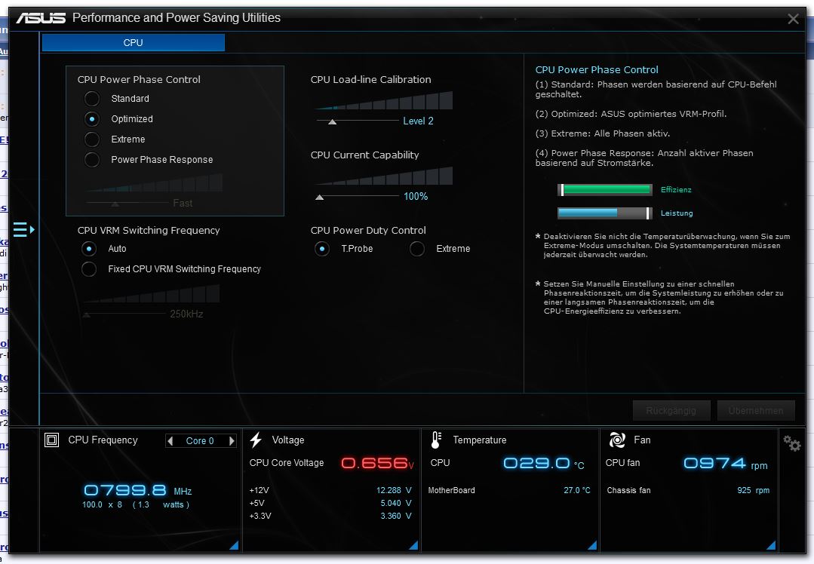Click the Rückgängig button
This screenshot has width=814, height=564.
point(671,411)
